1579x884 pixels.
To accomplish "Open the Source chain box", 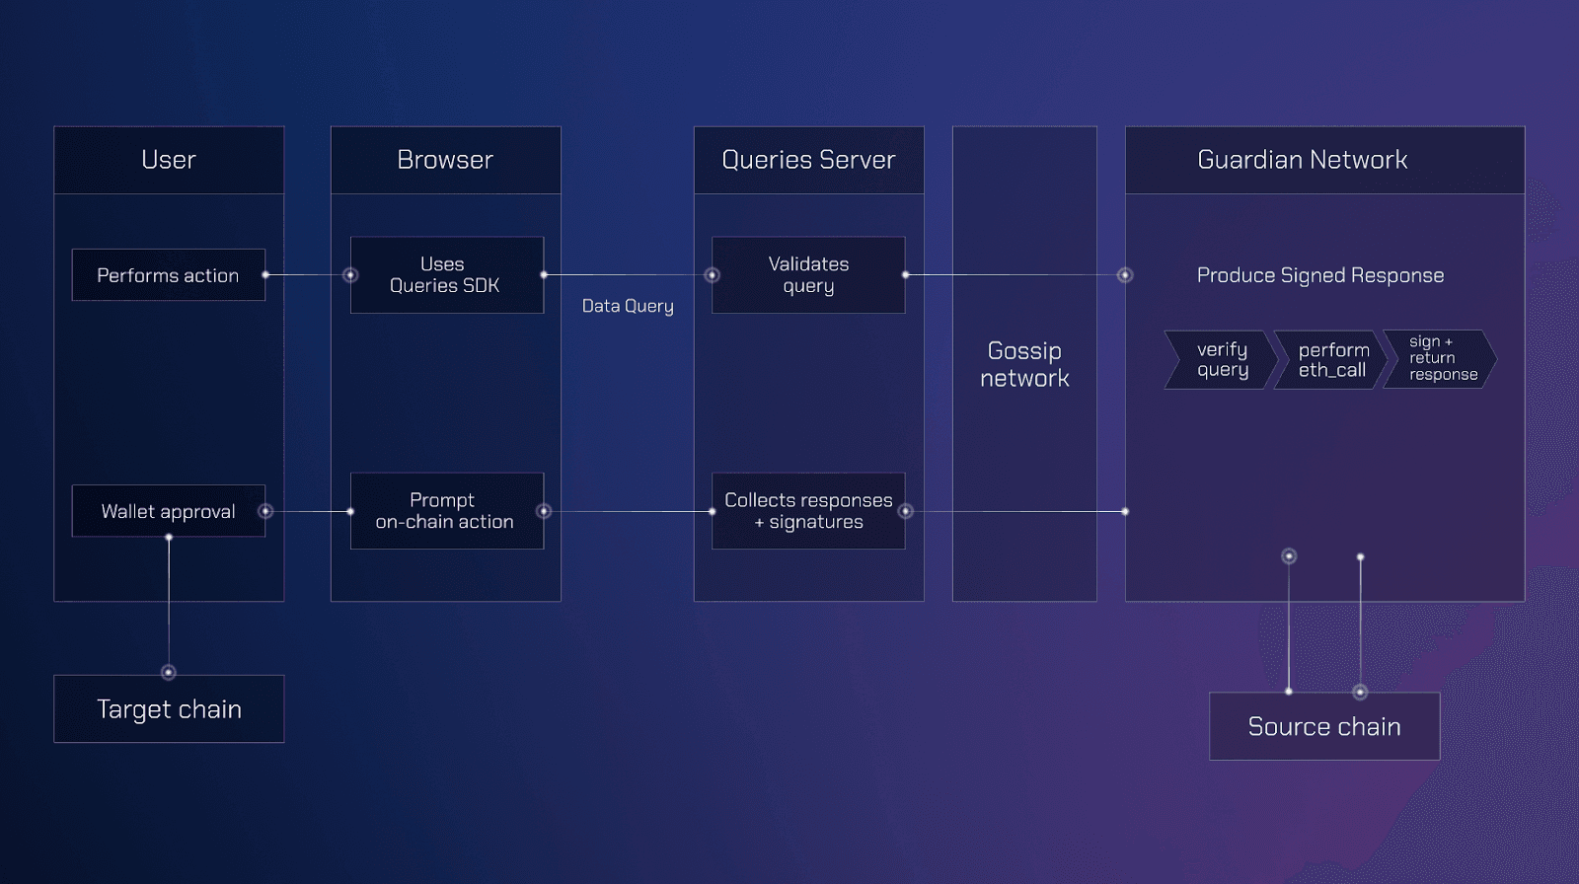I will (1324, 727).
